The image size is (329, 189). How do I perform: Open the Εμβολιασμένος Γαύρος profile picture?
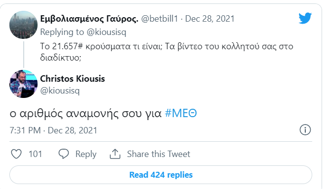pos(24,25)
